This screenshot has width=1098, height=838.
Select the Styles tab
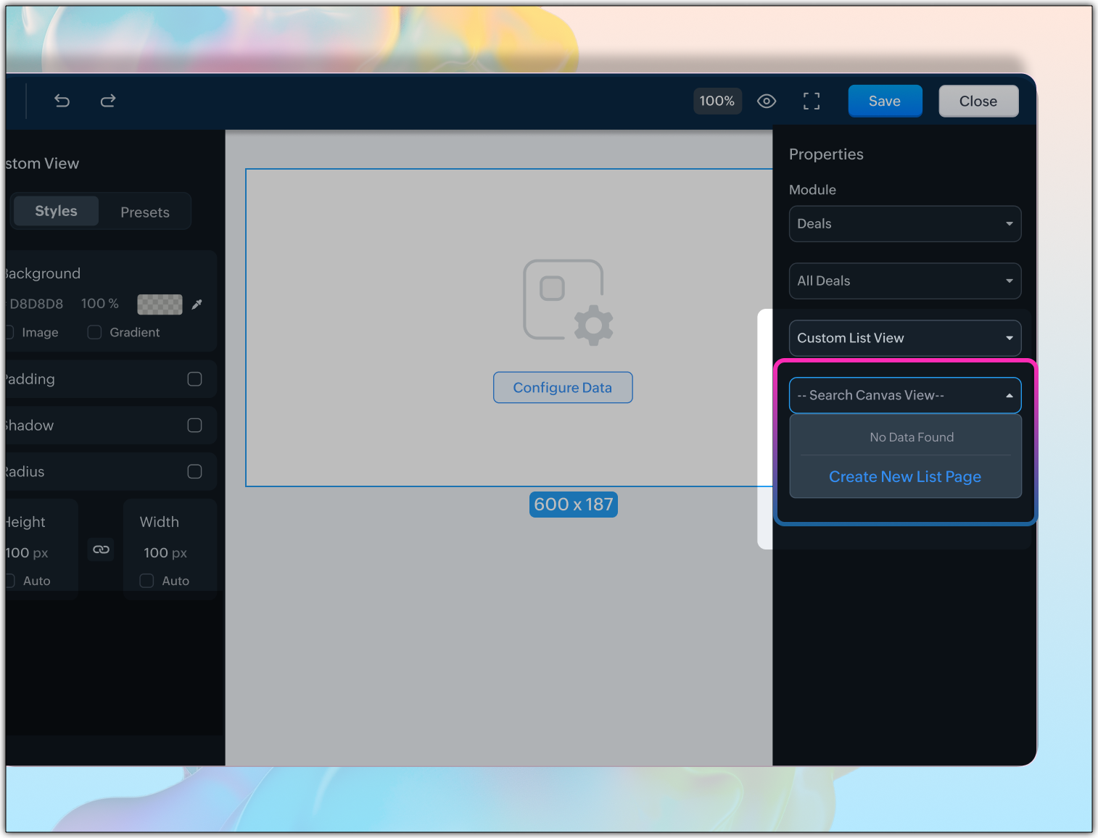[x=56, y=211]
